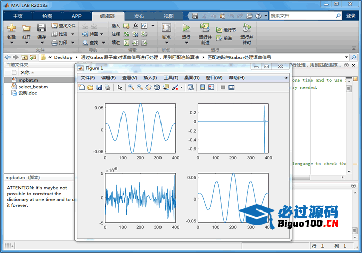Viewport: 362px width, 253px height.
Task: Toggle the Edit Plot arrow tool
Action: [x=120, y=88]
